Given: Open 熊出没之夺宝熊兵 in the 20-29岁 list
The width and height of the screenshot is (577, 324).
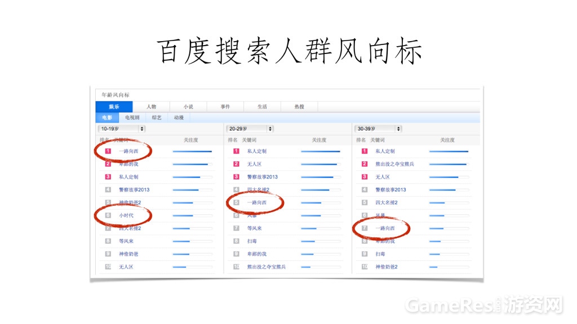Looking at the screenshot, I should pos(267,267).
